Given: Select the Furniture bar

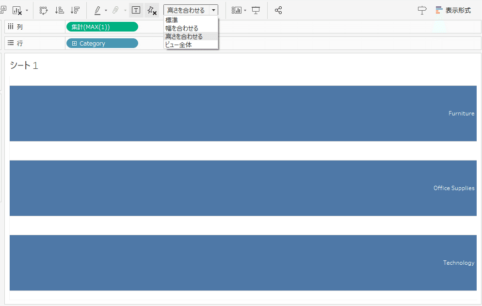Looking at the screenshot, I should (x=243, y=113).
